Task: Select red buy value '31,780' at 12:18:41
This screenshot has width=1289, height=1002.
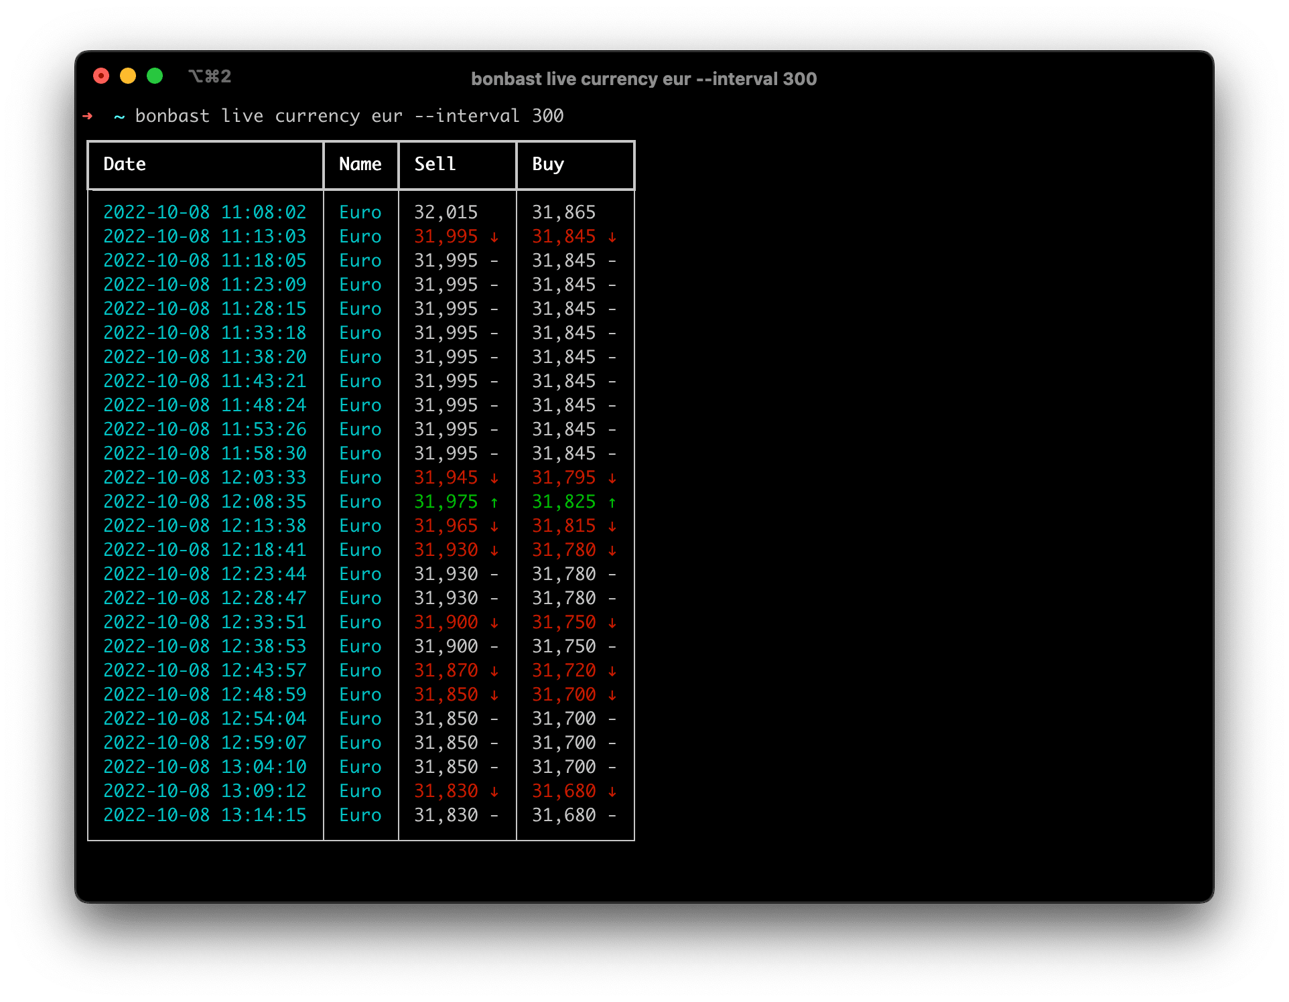Action: coord(564,550)
